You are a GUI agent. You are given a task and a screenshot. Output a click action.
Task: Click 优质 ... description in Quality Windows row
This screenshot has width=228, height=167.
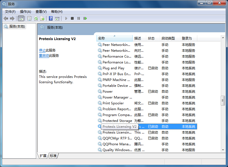[139, 150]
